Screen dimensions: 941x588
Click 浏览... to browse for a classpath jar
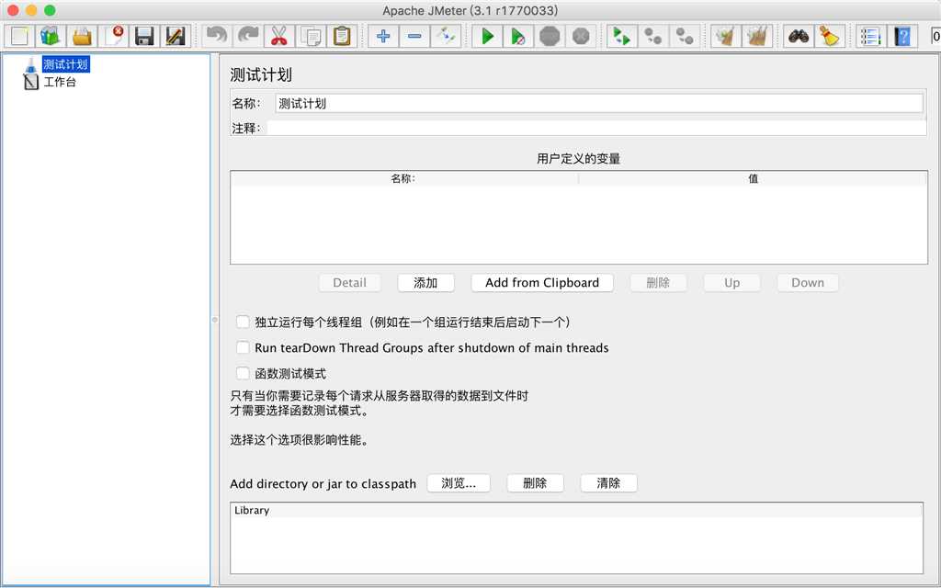[x=459, y=483]
